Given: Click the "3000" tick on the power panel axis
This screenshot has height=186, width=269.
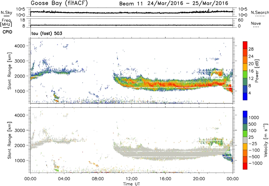Looking at the screenshot, I should pos(20,61).
